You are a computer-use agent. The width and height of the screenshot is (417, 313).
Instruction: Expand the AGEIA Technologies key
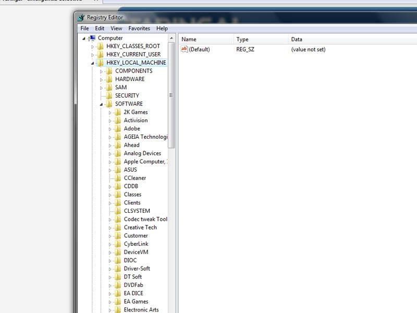[109, 137]
